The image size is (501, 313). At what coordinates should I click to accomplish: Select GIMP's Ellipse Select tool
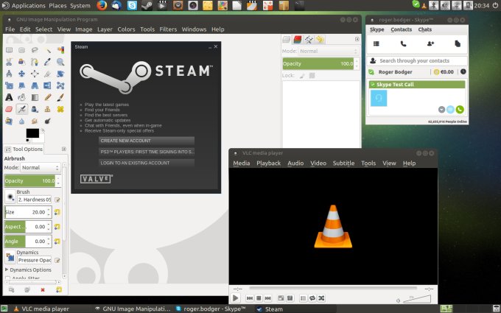[x=21, y=50]
